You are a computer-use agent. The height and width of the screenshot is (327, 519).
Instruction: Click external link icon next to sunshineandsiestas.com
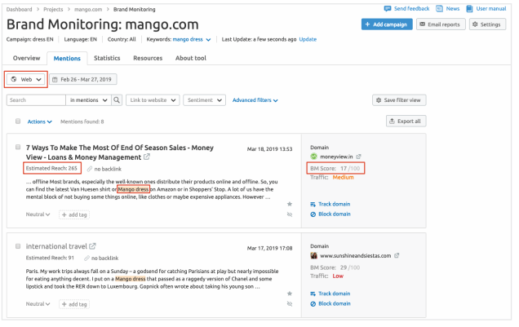point(397,255)
